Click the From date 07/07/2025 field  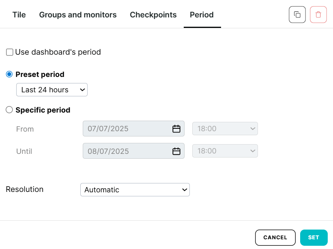pyautogui.click(x=126, y=129)
